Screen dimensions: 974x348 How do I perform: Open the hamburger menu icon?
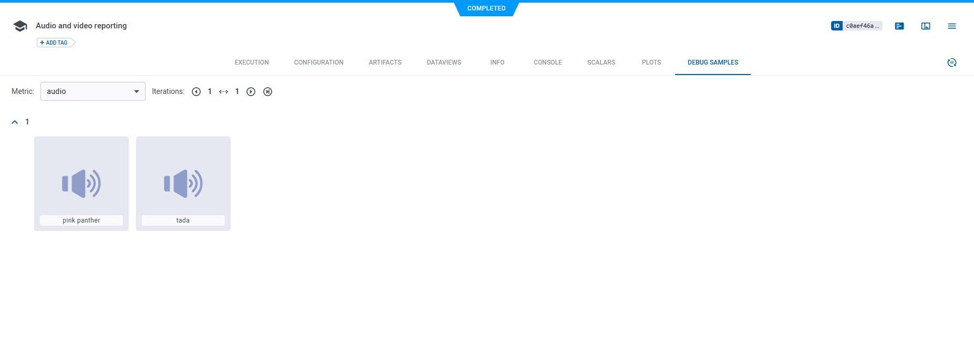[x=951, y=26]
